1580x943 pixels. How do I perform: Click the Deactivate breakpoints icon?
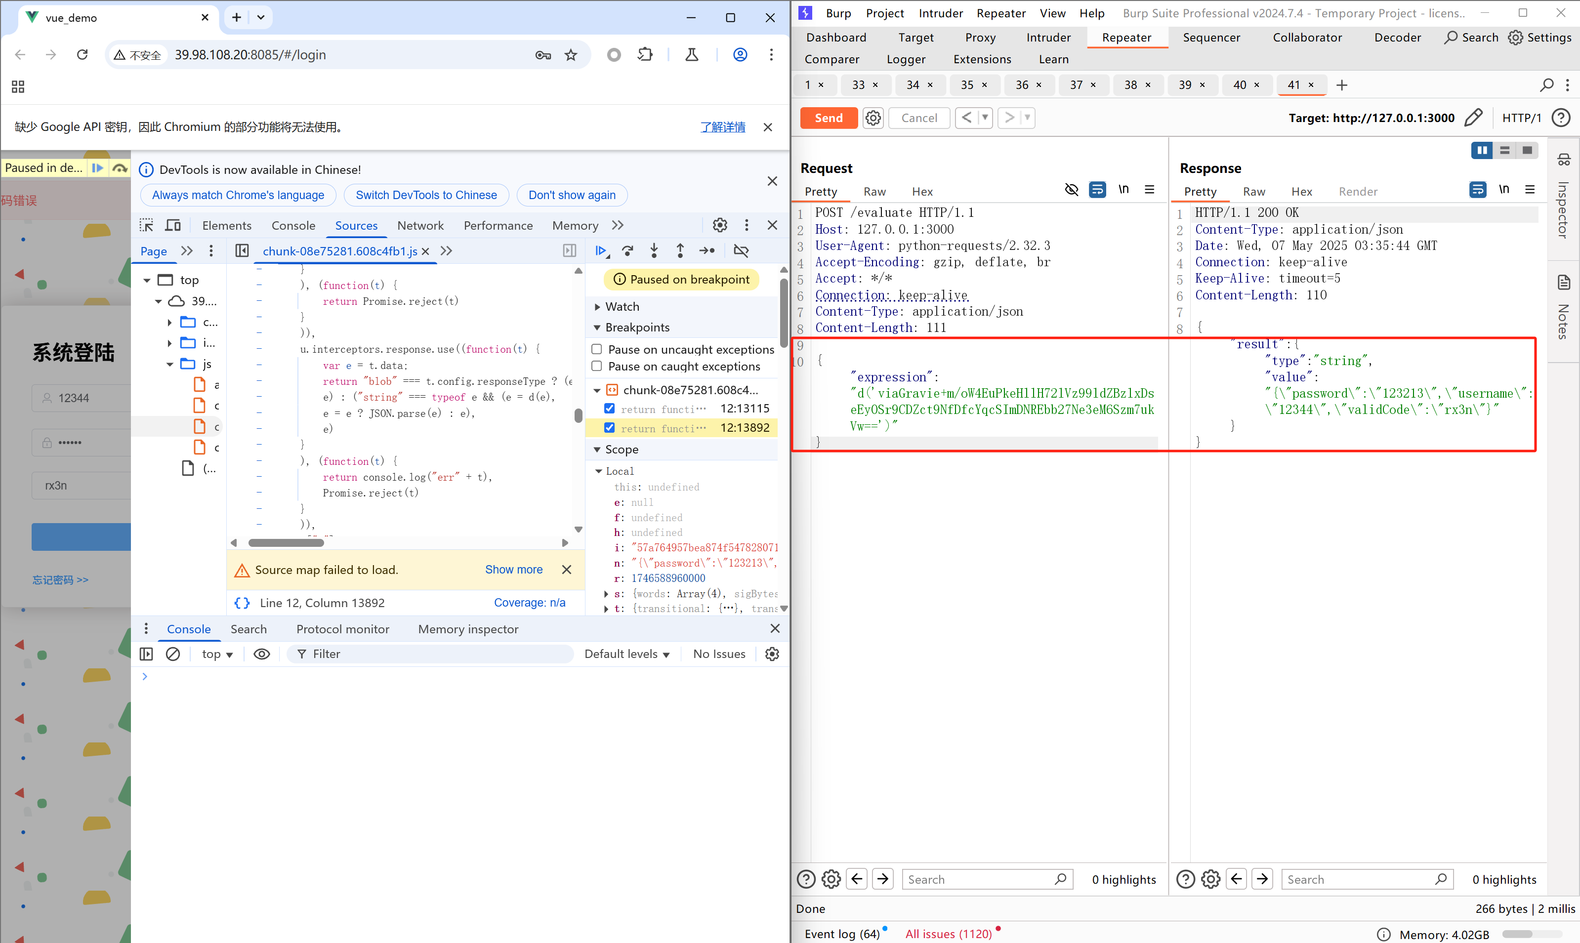[x=741, y=251]
